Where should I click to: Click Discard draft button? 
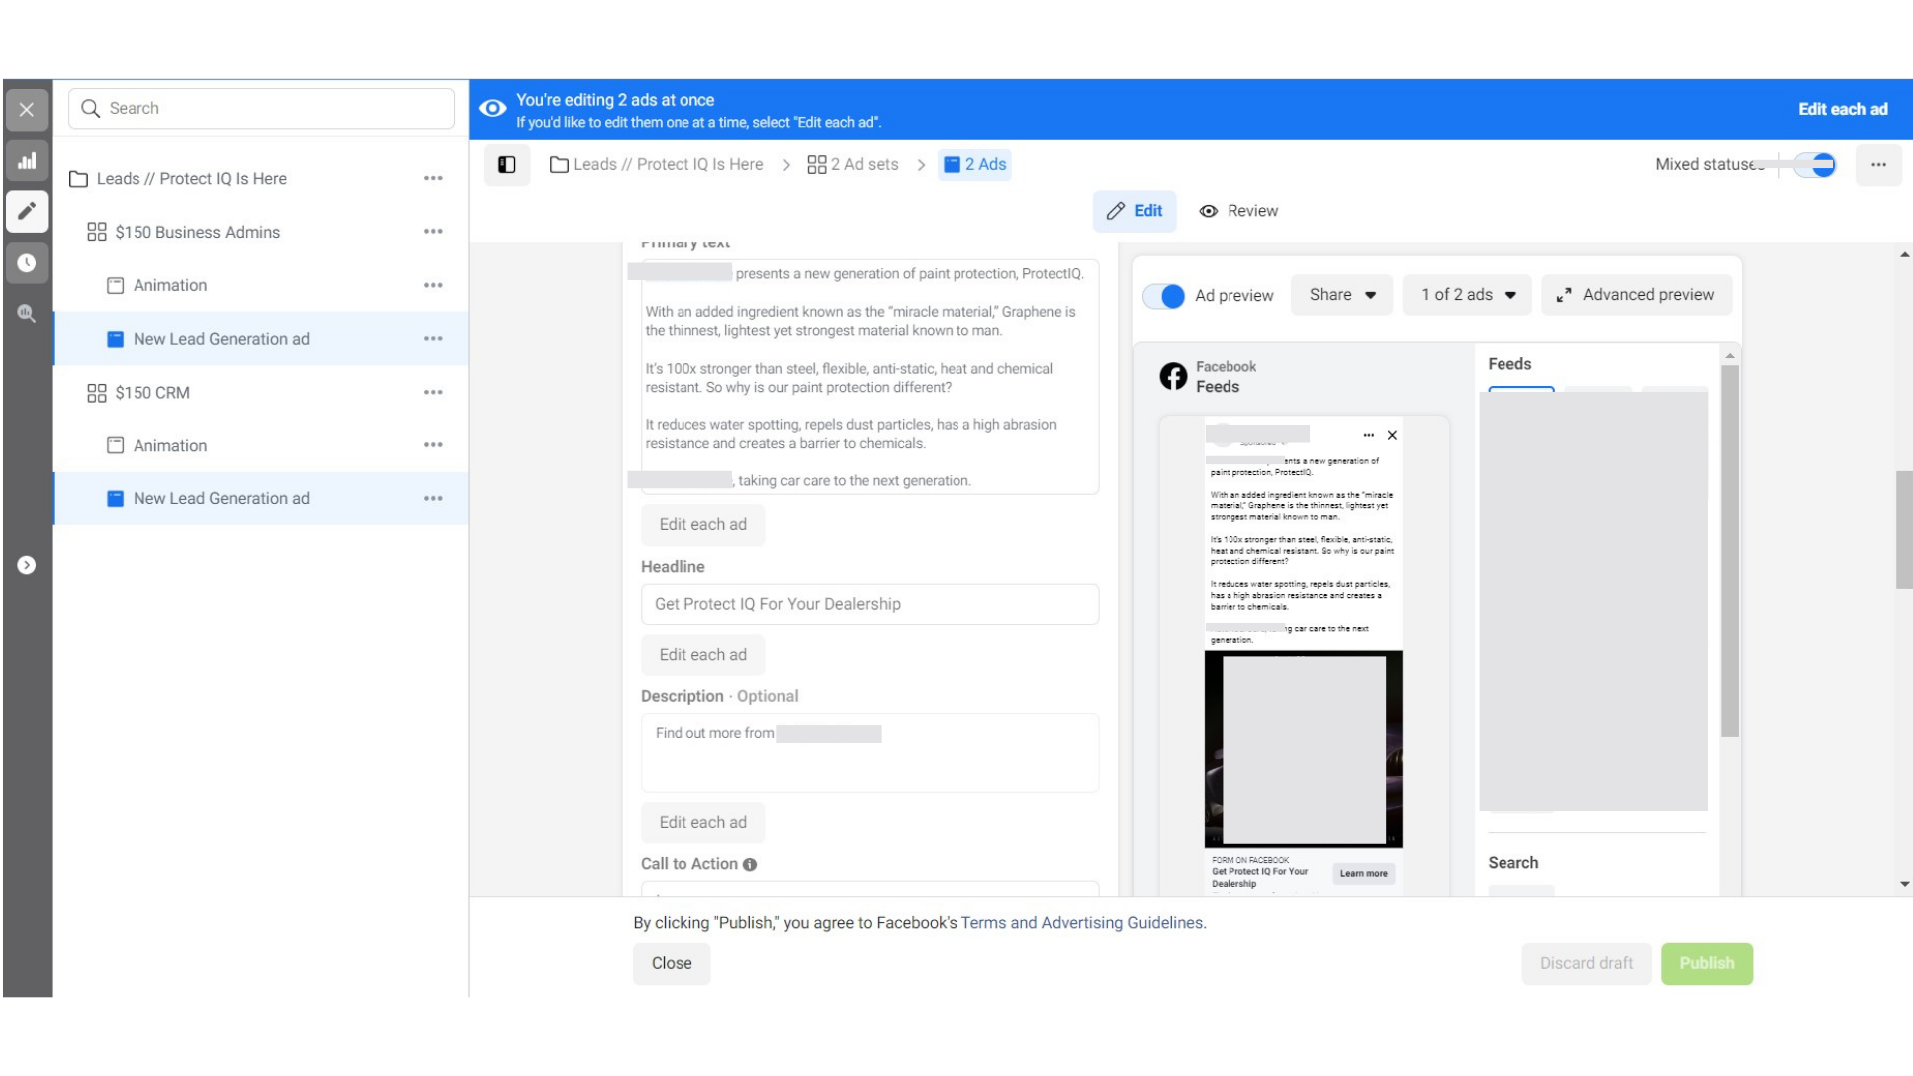point(1586,964)
